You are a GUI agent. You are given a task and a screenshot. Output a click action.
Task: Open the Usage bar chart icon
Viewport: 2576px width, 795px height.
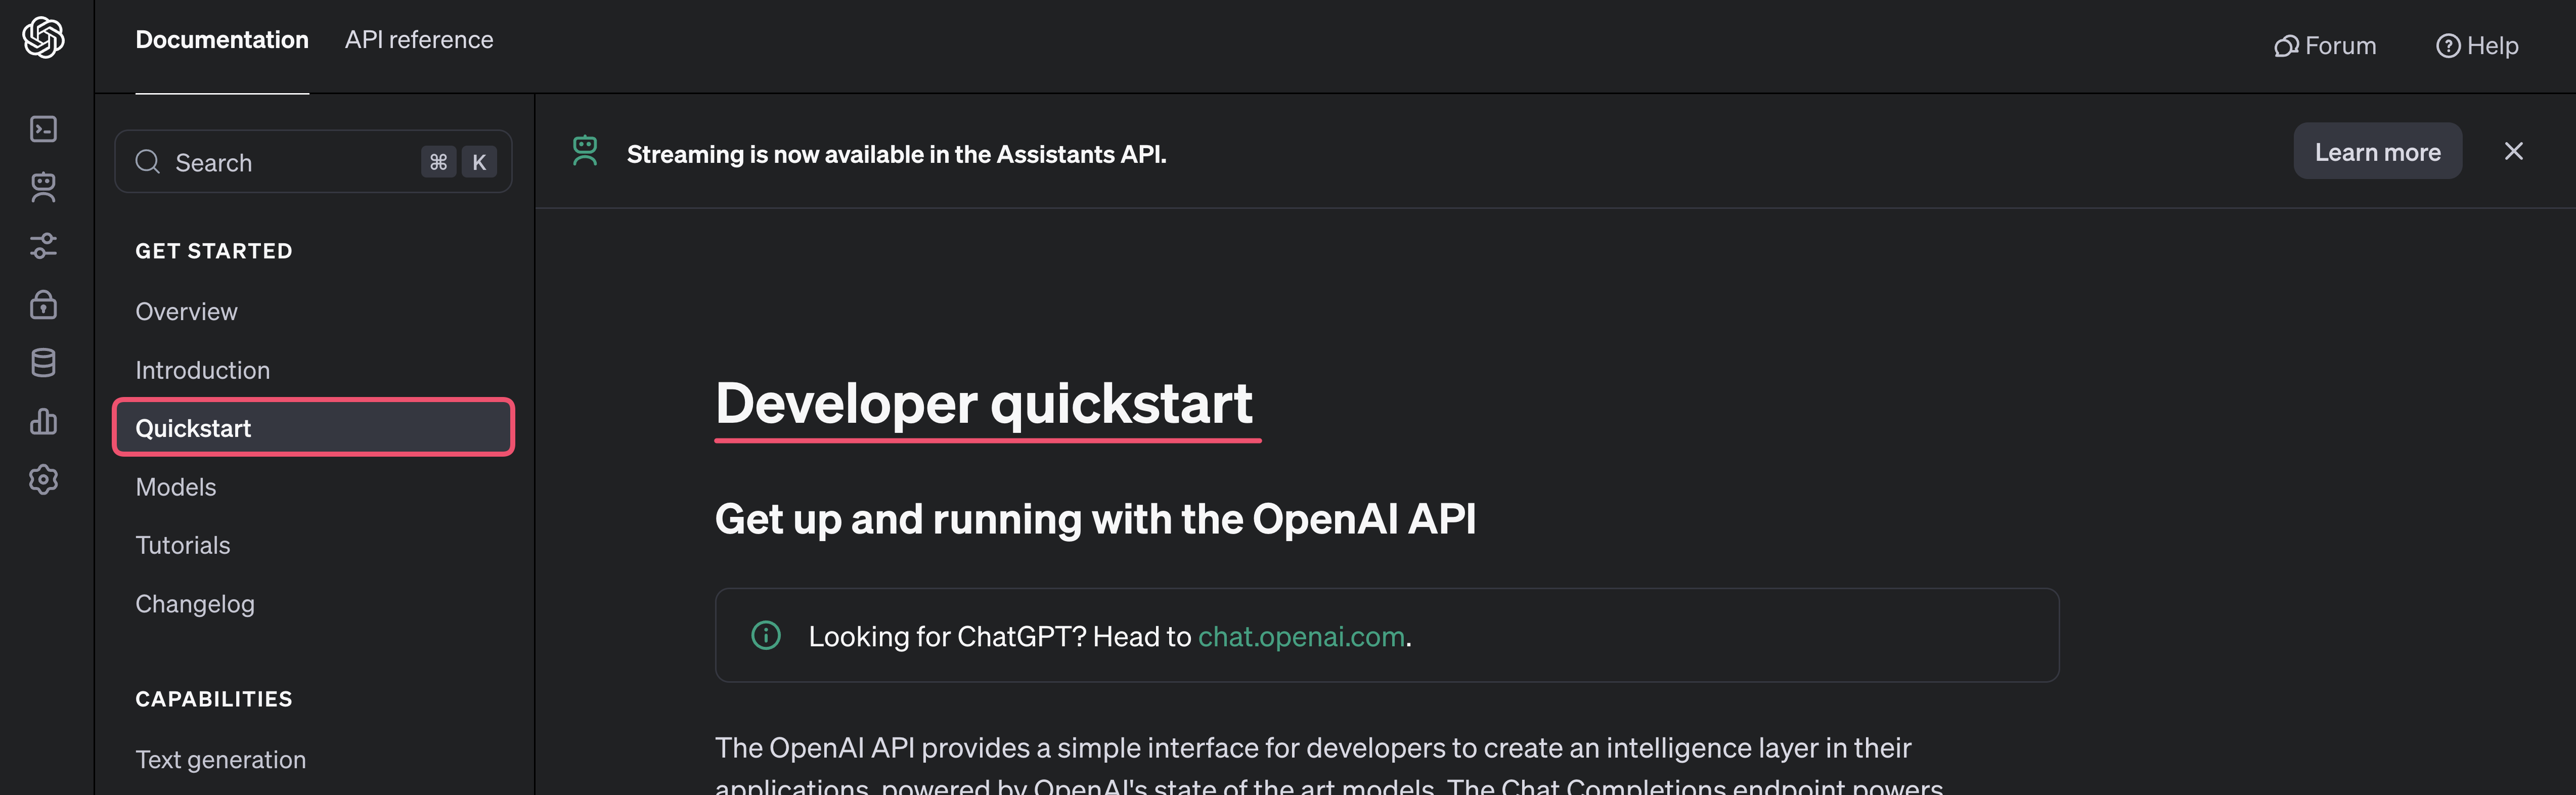(x=43, y=421)
